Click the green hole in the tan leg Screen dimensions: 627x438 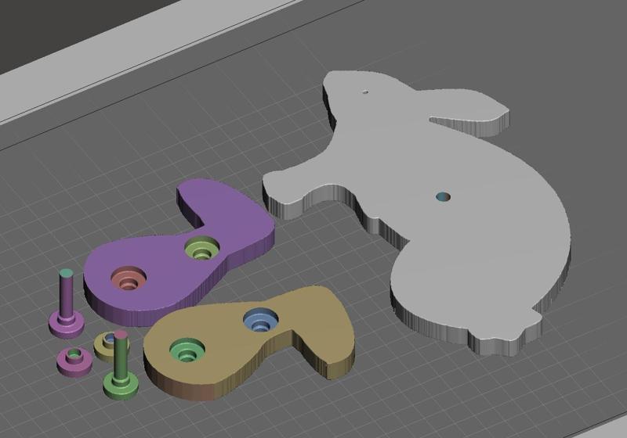(x=187, y=350)
